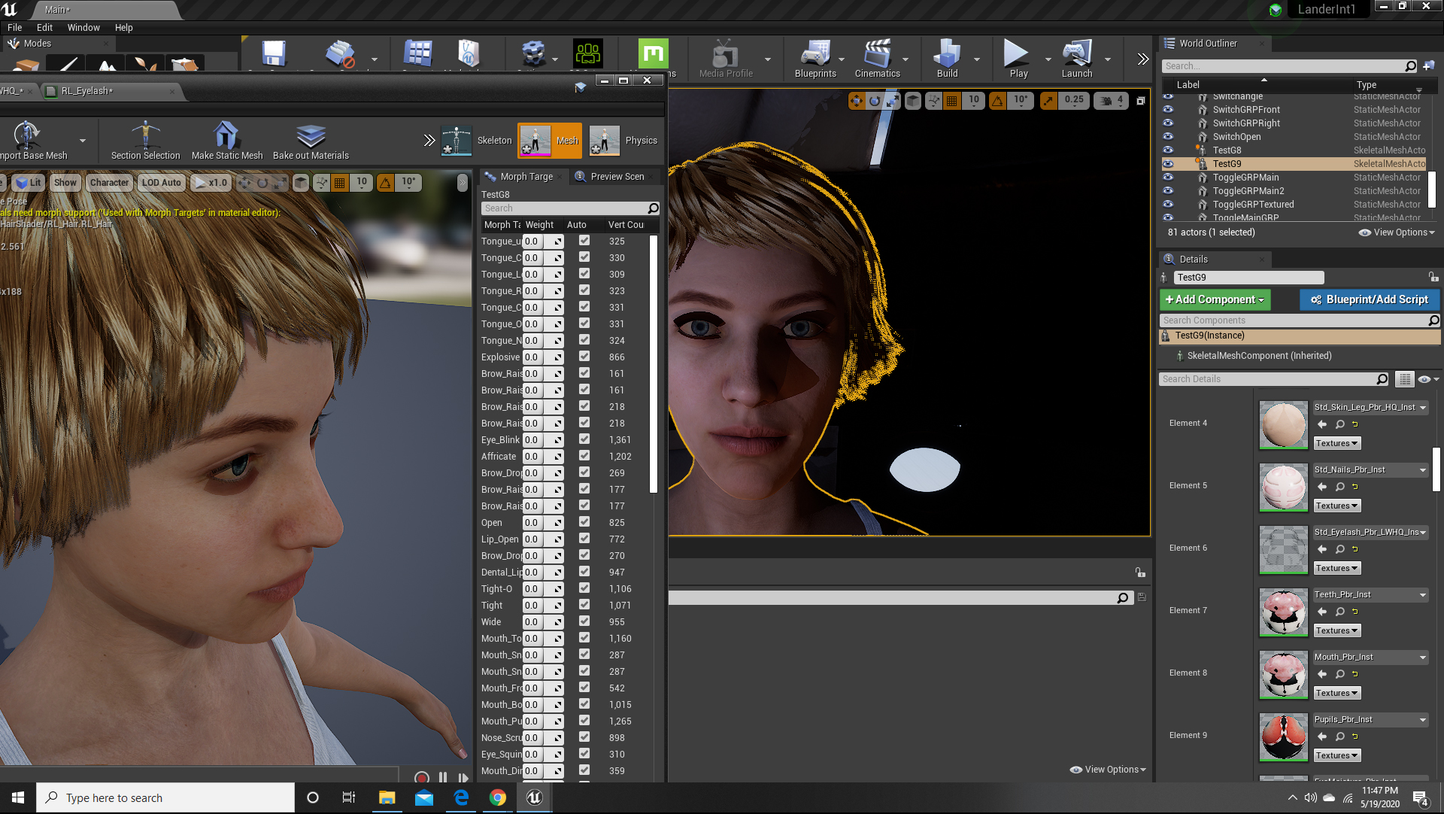Screen dimensions: 1444x814
Task: Open Unreal Engine from taskbar
Action: point(534,797)
